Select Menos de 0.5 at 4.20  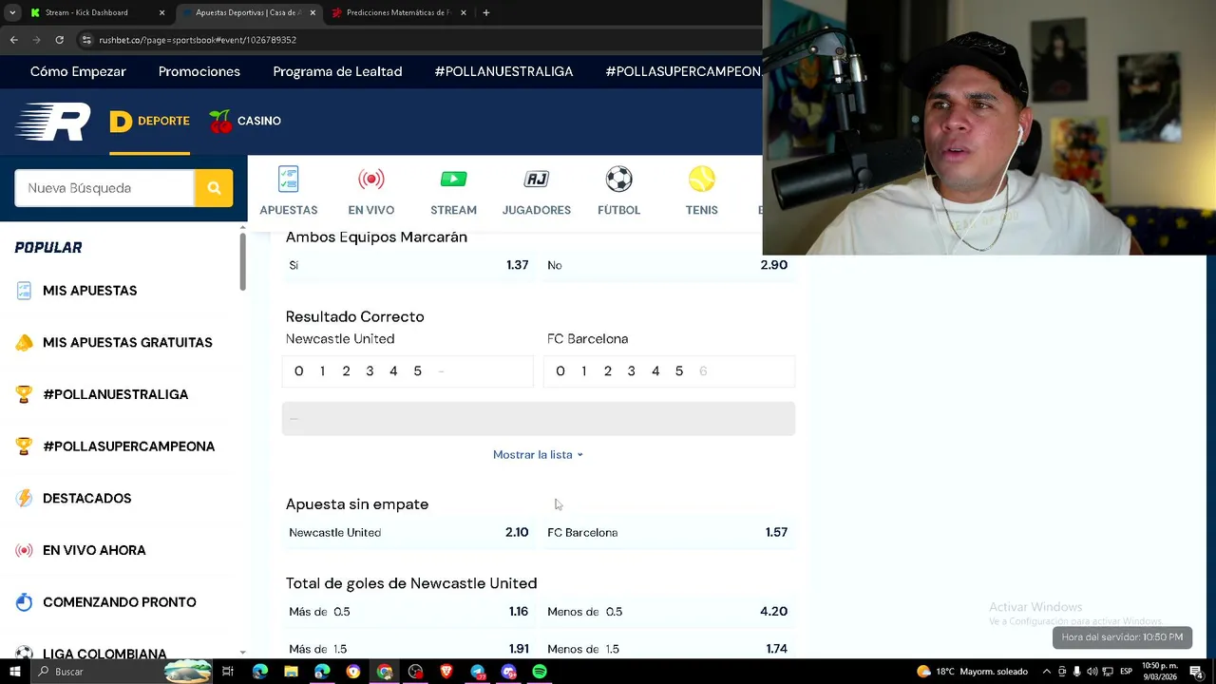pos(668,611)
